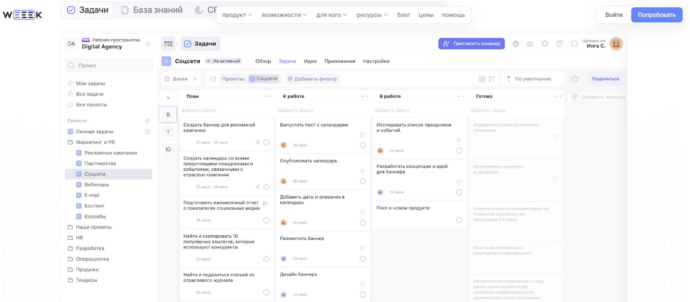
Task: Click the "Проект" search field in sidebar
Action: pos(109,66)
